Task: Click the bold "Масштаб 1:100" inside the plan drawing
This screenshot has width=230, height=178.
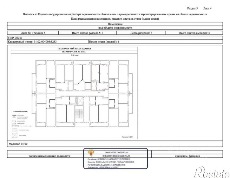Action: (x=127, y=137)
